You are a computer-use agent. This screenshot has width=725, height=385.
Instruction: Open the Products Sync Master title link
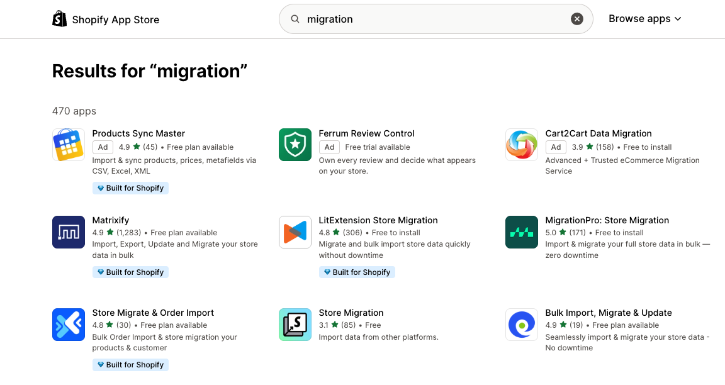[x=138, y=133]
